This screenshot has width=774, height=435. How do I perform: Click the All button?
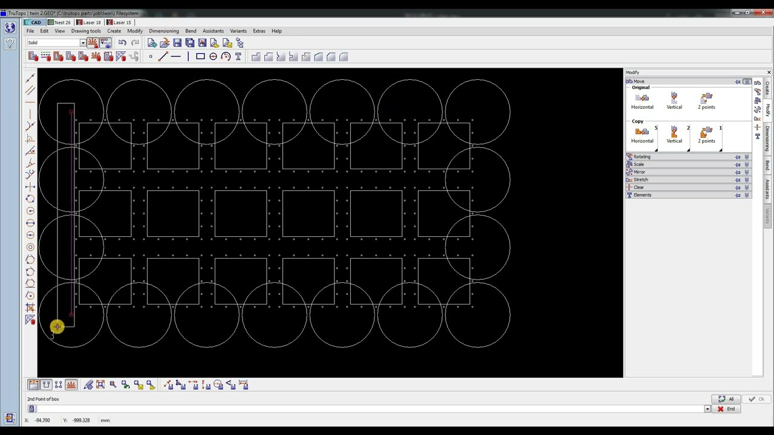tap(726, 399)
